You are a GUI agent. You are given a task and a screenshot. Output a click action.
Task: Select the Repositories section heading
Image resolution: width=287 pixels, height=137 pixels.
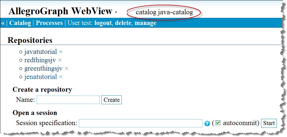tap(30, 40)
